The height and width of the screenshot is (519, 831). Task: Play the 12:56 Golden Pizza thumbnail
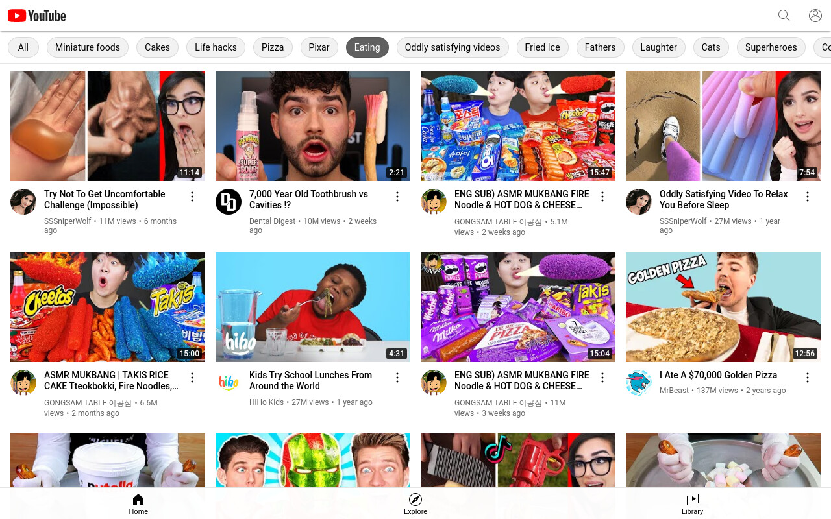click(723, 307)
